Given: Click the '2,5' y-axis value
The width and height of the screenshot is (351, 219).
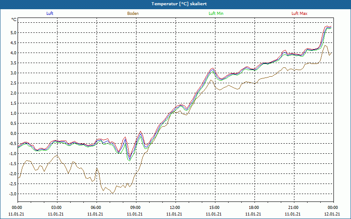Looking at the screenshot, I should pyautogui.click(x=14, y=83).
